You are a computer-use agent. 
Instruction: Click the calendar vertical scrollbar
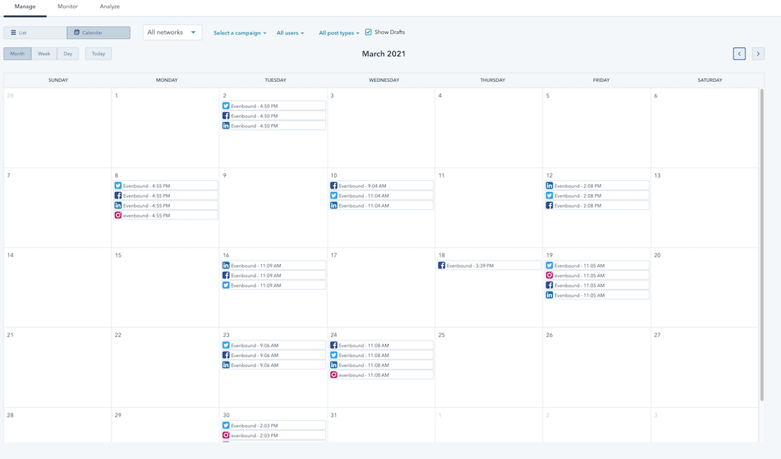click(762, 245)
